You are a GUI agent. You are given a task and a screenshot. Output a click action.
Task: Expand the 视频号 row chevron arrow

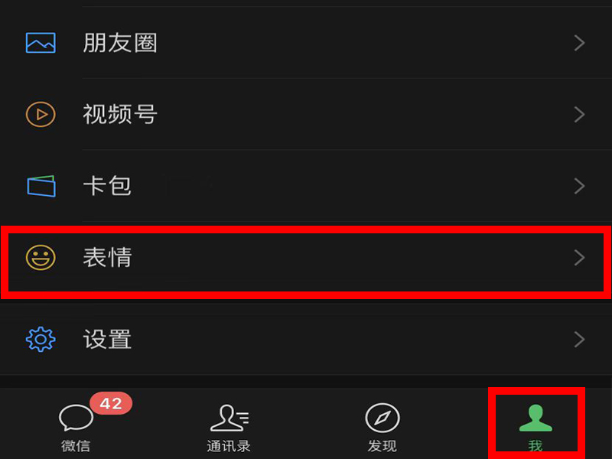[x=579, y=114]
